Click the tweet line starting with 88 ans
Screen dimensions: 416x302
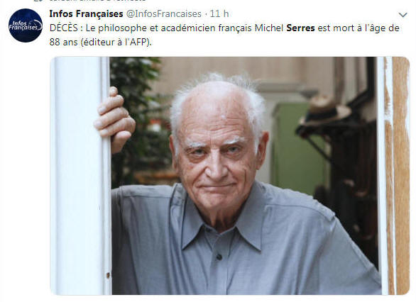click(x=100, y=42)
